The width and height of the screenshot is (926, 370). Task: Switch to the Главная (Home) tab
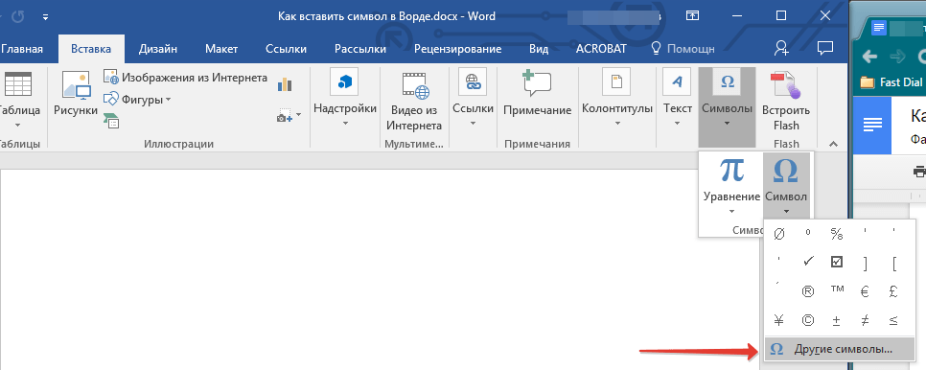(x=22, y=49)
